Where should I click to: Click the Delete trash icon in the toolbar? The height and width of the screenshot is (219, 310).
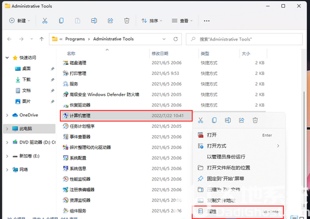(x=126, y=21)
